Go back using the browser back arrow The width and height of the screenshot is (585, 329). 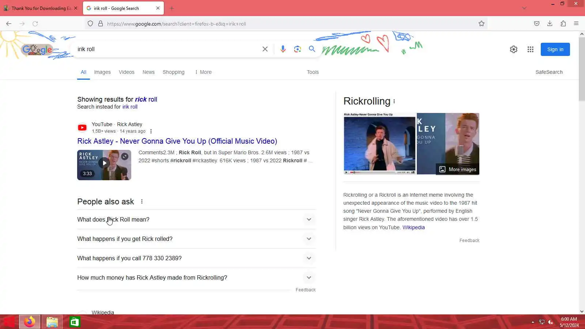click(x=9, y=24)
